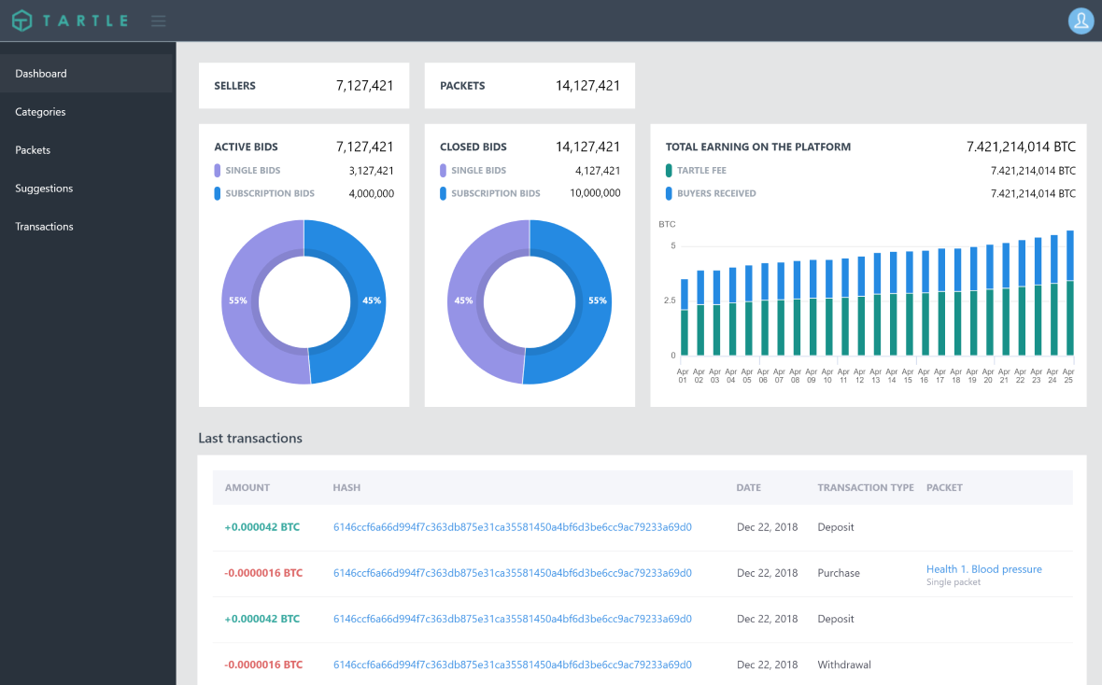1102x685 pixels.
Task: Click the Last transactions section heading
Action: [248, 438]
